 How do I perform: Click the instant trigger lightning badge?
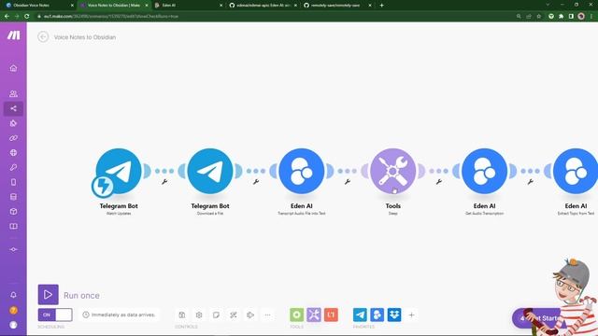click(x=103, y=187)
